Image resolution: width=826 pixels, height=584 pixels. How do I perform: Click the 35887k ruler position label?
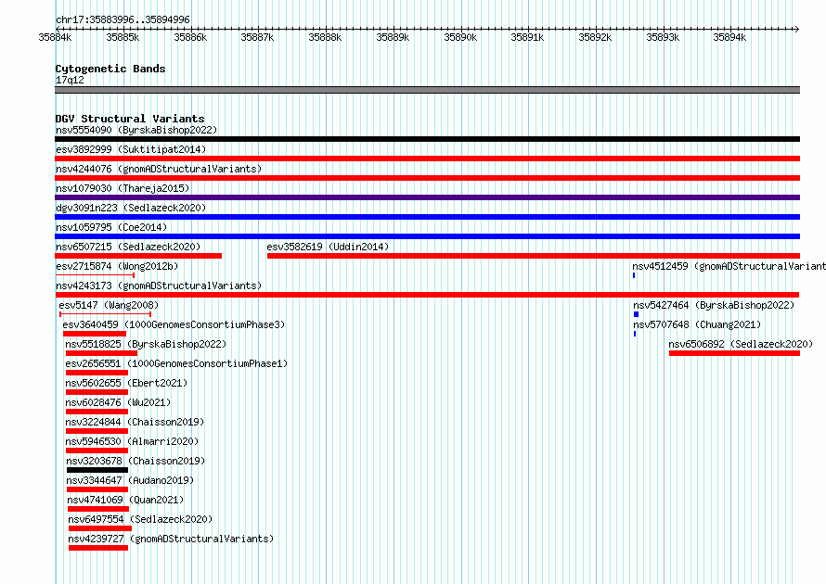[x=257, y=37]
